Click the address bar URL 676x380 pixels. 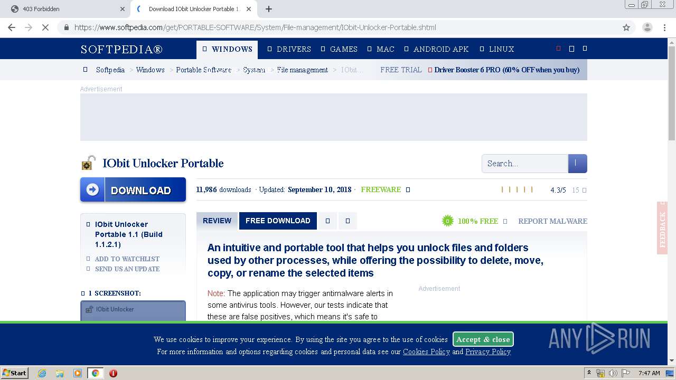[255, 27]
